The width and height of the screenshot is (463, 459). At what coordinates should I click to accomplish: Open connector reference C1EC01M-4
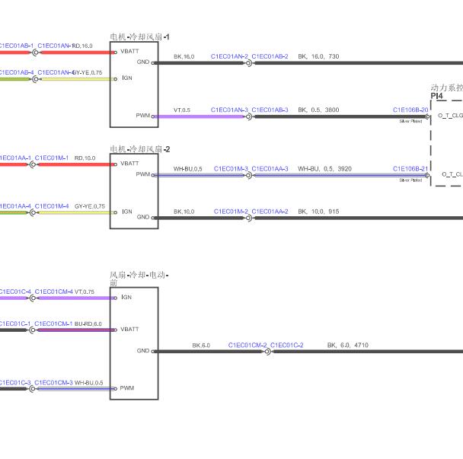[x=52, y=206]
